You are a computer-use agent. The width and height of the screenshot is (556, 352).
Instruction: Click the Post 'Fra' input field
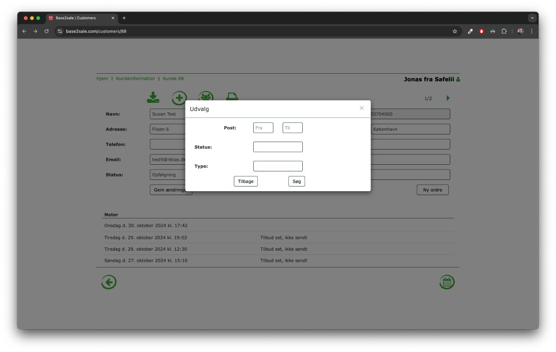(263, 128)
